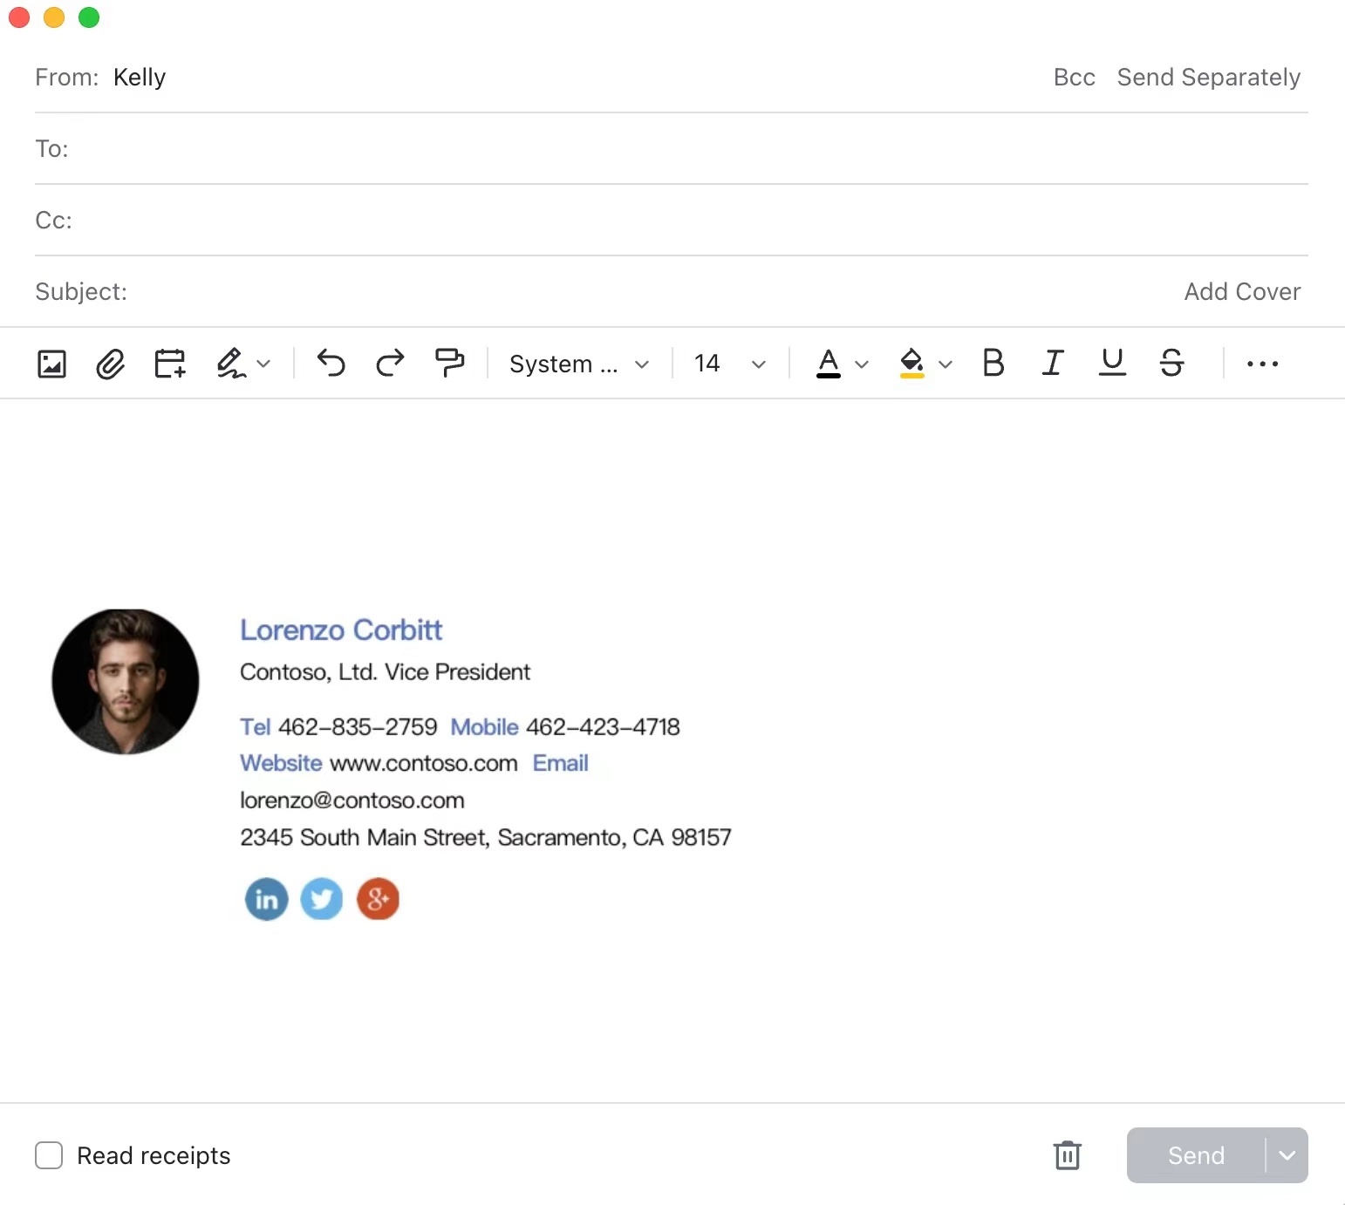Delete the draft with the trash icon
The height and width of the screenshot is (1205, 1345).
pyautogui.click(x=1067, y=1155)
